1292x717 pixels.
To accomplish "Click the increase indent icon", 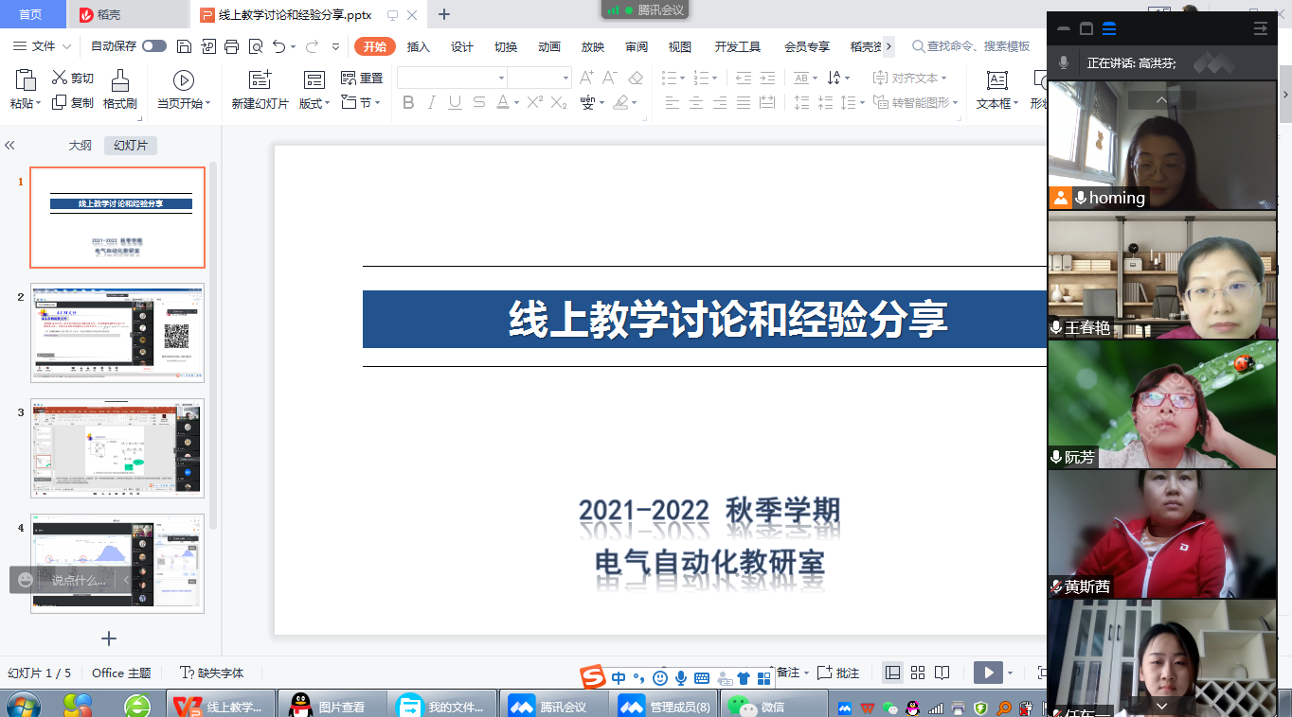I will click(769, 78).
